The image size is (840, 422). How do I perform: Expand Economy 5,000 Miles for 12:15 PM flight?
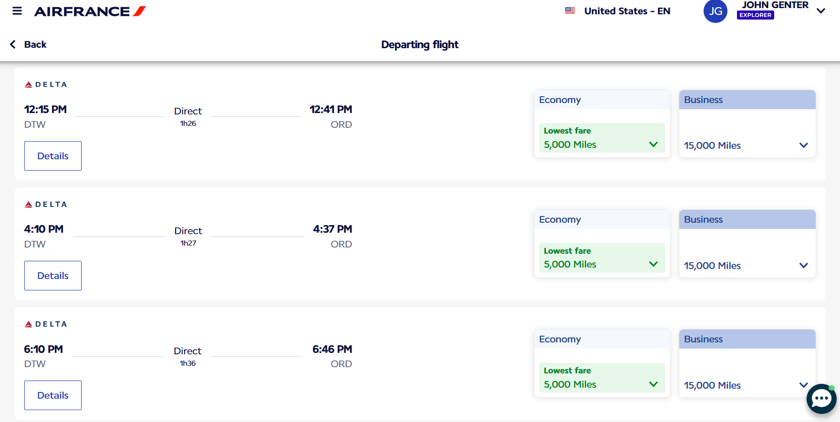coord(653,144)
